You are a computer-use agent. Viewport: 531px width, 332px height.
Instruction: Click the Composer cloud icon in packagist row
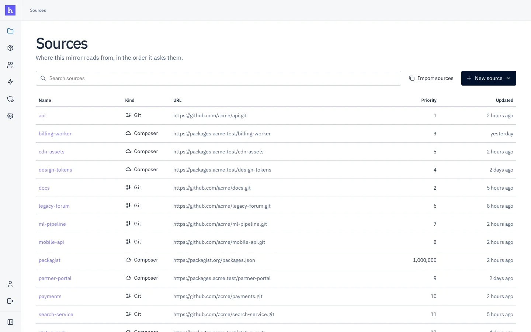coord(128,260)
